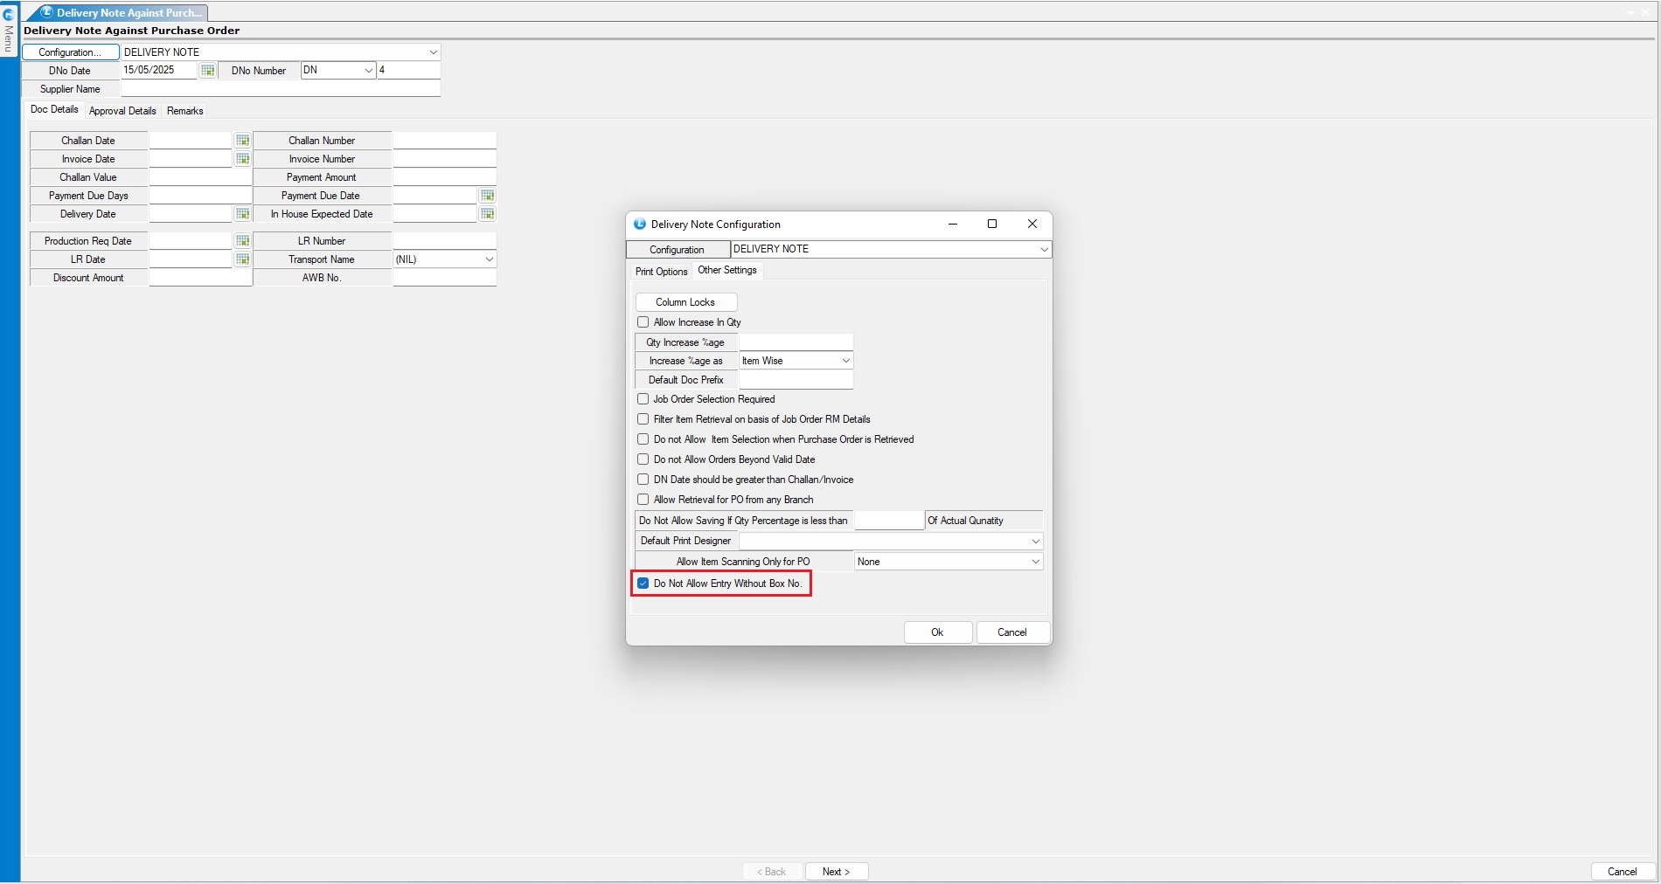Open calendar picker for LR Date
Image resolution: width=1661 pixels, height=884 pixels.
pyautogui.click(x=242, y=259)
